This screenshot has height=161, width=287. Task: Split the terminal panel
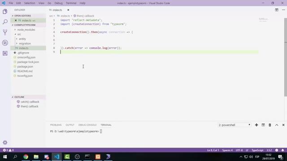click(263, 125)
